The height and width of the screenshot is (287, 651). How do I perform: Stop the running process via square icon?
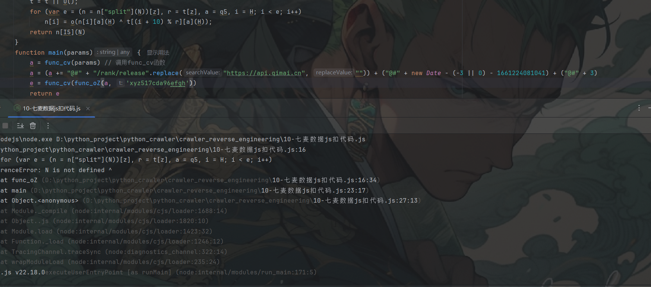point(5,126)
